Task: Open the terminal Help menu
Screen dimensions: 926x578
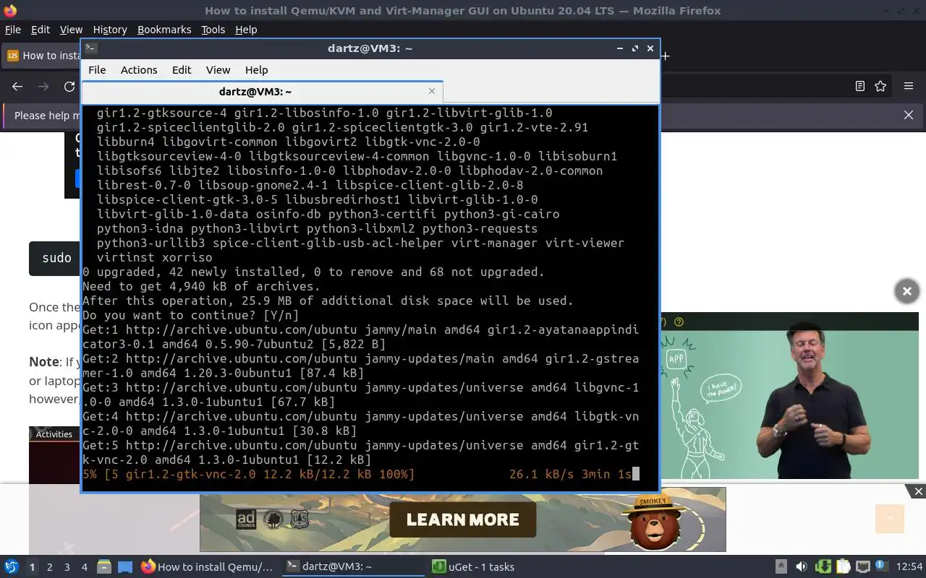Action: (257, 70)
